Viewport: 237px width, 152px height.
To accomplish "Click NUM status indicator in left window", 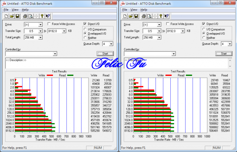I will [98, 148].
